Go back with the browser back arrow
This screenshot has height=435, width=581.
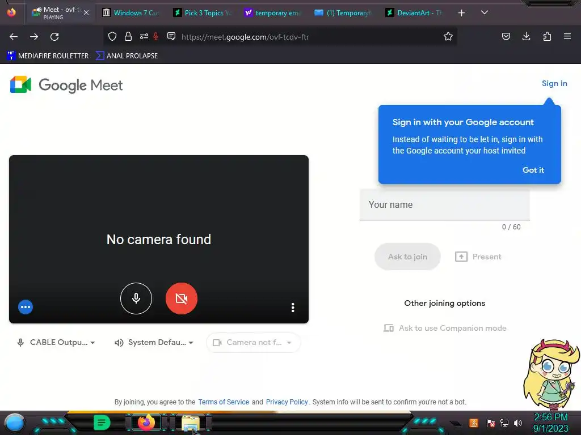(14, 37)
